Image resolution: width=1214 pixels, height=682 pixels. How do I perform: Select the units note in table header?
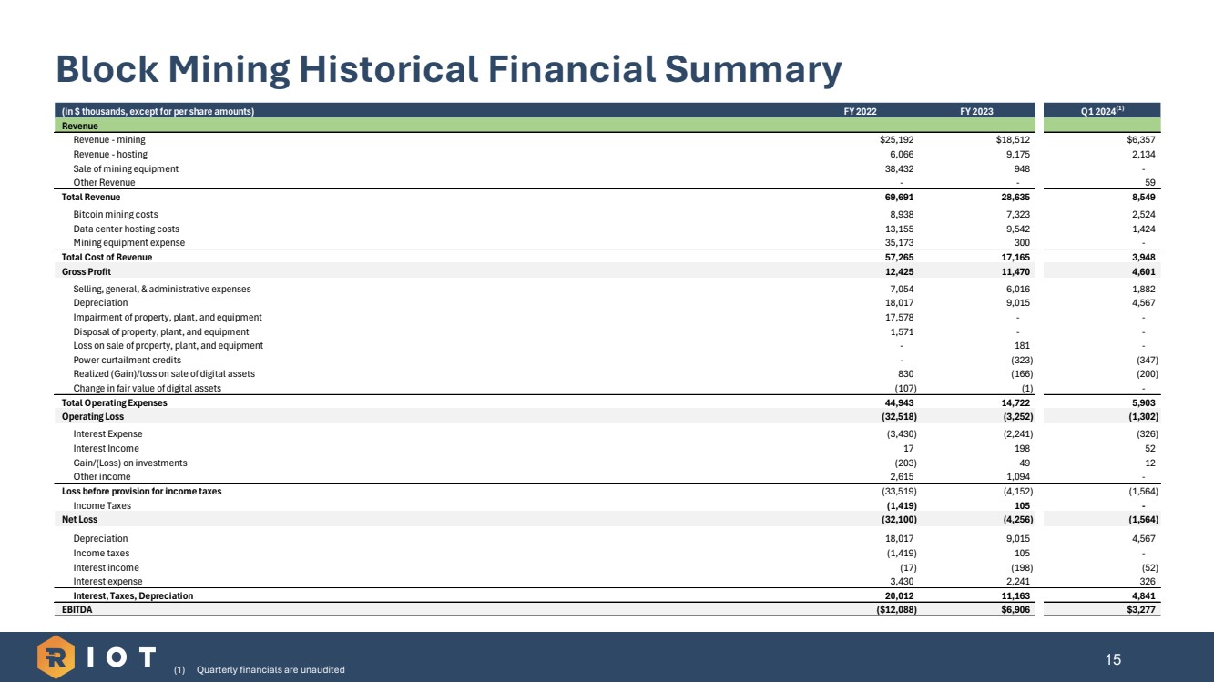(157, 111)
